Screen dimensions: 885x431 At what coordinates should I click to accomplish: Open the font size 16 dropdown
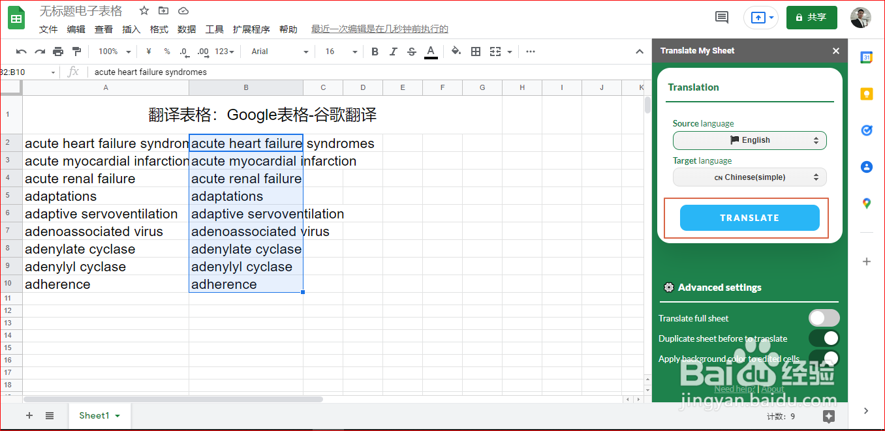pyautogui.click(x=341, y=52)
